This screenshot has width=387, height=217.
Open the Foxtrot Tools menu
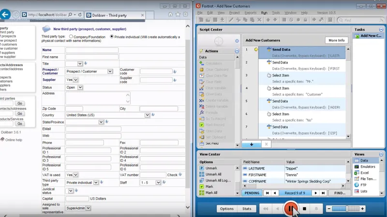pos(276,13)
